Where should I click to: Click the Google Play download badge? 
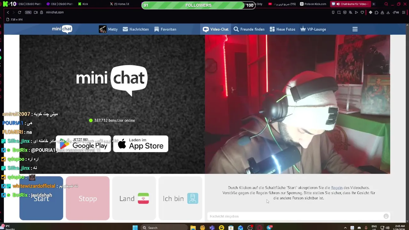83,144
